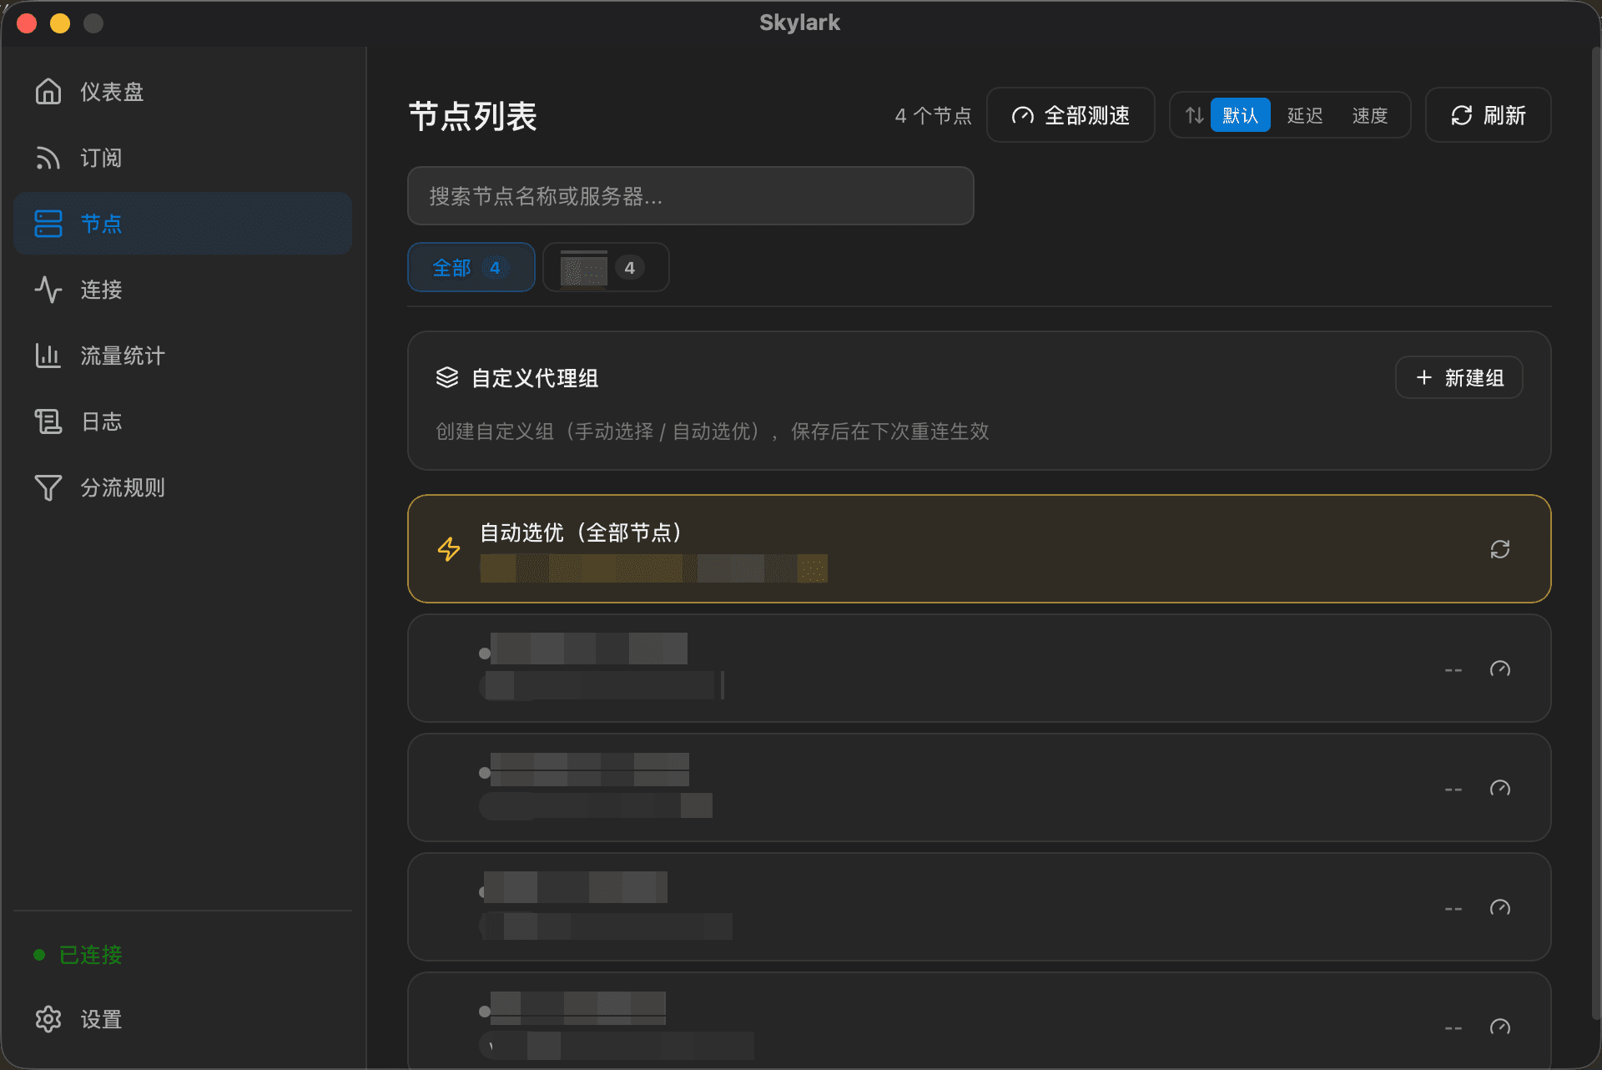Image resolution: width=1602 pixels, height=1070 pixels.
Task: Click the vertical scrollbar on the right
Action: (x=1595, y=534)
